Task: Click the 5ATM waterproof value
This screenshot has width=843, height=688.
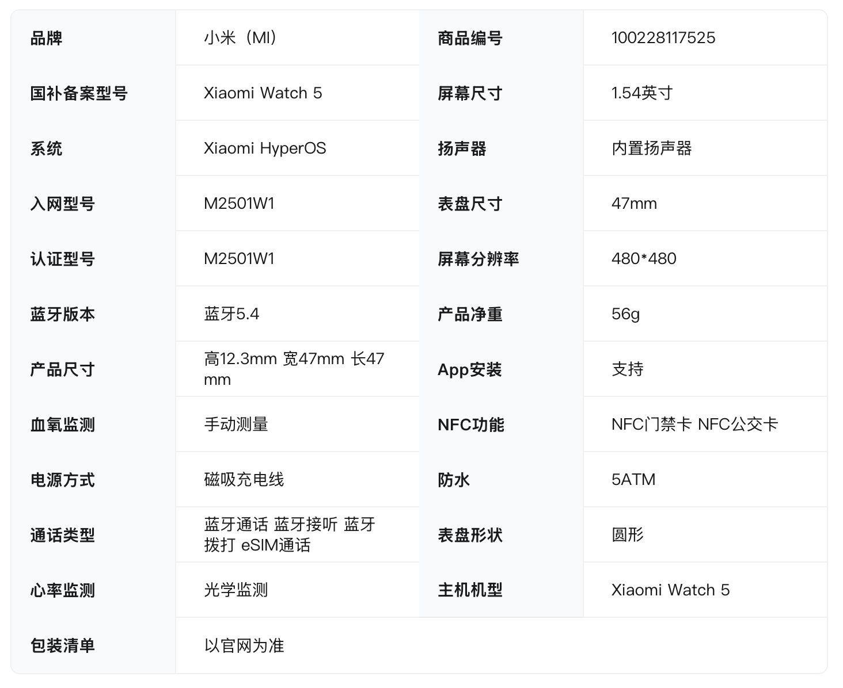Action: pyautogui.click(x=633, y=480)
